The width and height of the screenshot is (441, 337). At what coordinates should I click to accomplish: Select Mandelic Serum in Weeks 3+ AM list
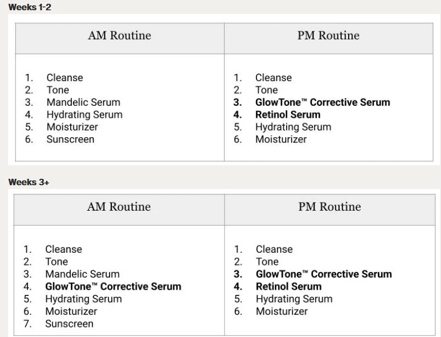coord(82,274)
